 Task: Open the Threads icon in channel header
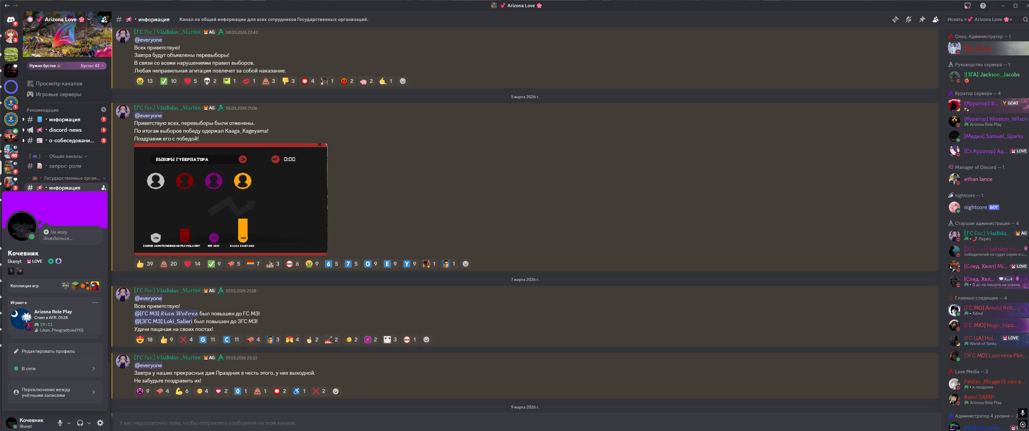tap(895, 19)
